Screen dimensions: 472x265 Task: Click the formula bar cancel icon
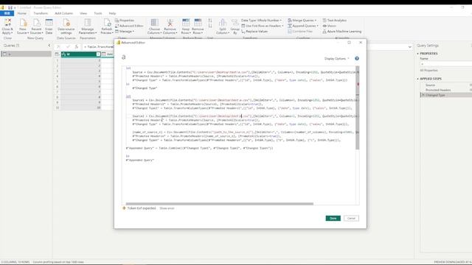coord(59,47)
